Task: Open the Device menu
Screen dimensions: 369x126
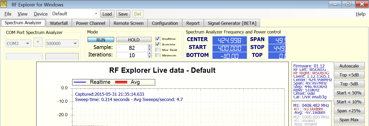Action: 41,14
